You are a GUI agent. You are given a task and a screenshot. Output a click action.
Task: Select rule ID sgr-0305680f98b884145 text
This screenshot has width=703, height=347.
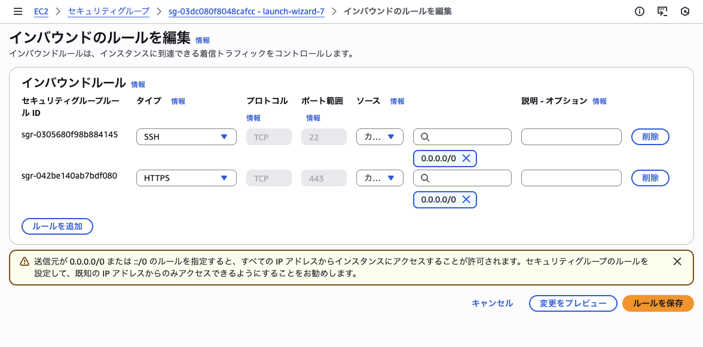point(69,134)
